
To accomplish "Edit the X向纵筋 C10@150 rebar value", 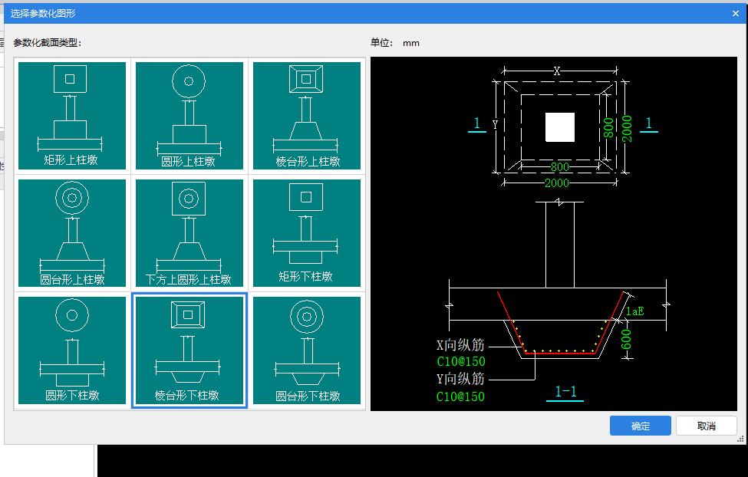I will (460, 362).
